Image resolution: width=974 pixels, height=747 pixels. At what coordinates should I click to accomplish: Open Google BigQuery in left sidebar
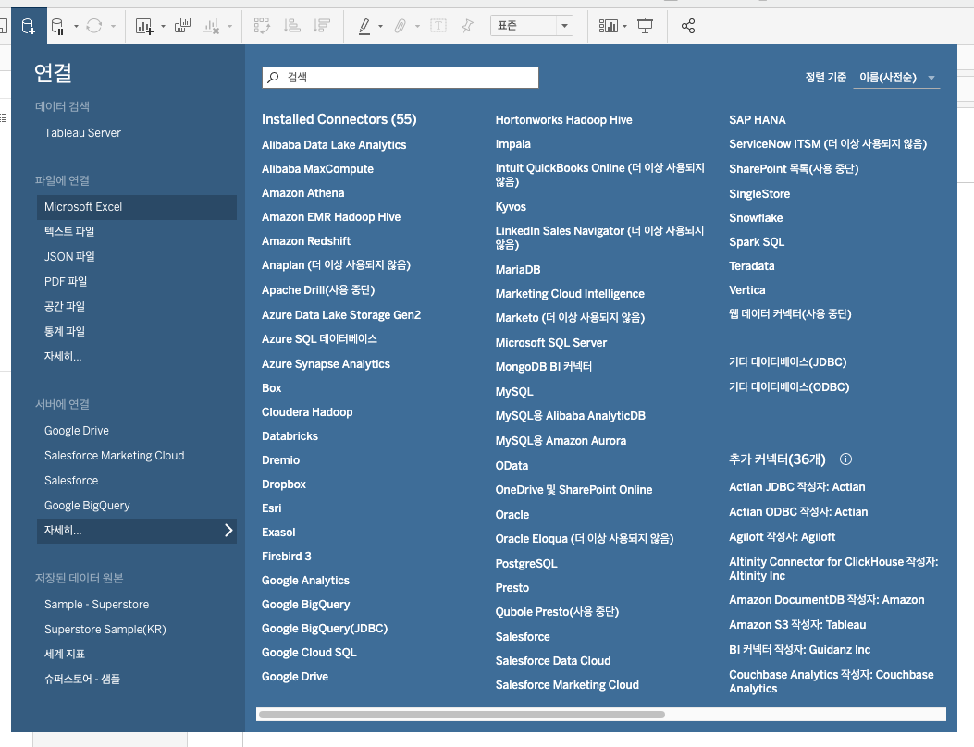[x=87, y=506]
